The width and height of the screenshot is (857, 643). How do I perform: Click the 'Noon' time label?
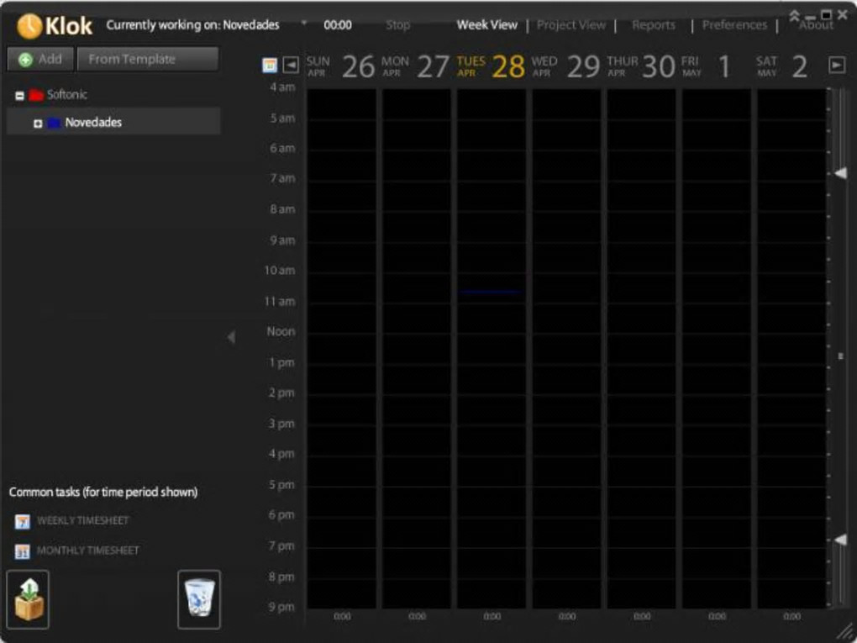pyautogui.click(x=281, y=331)
